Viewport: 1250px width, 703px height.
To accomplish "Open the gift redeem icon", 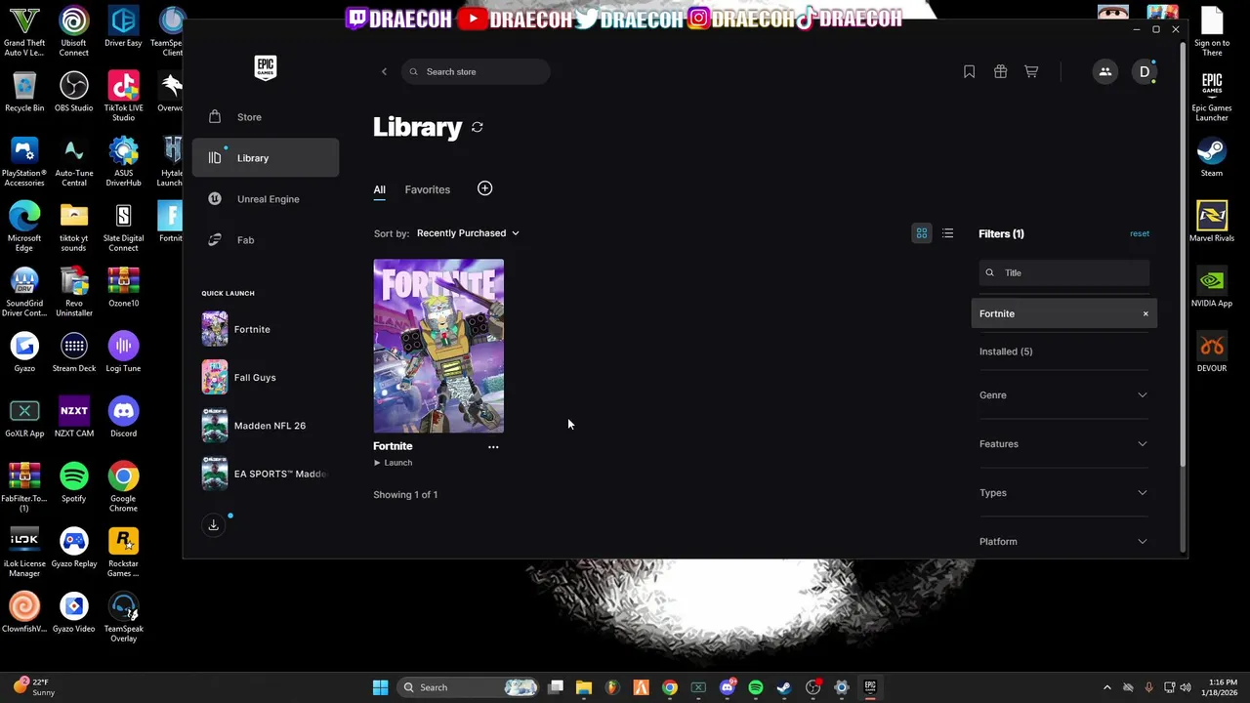I will 1000,71.
